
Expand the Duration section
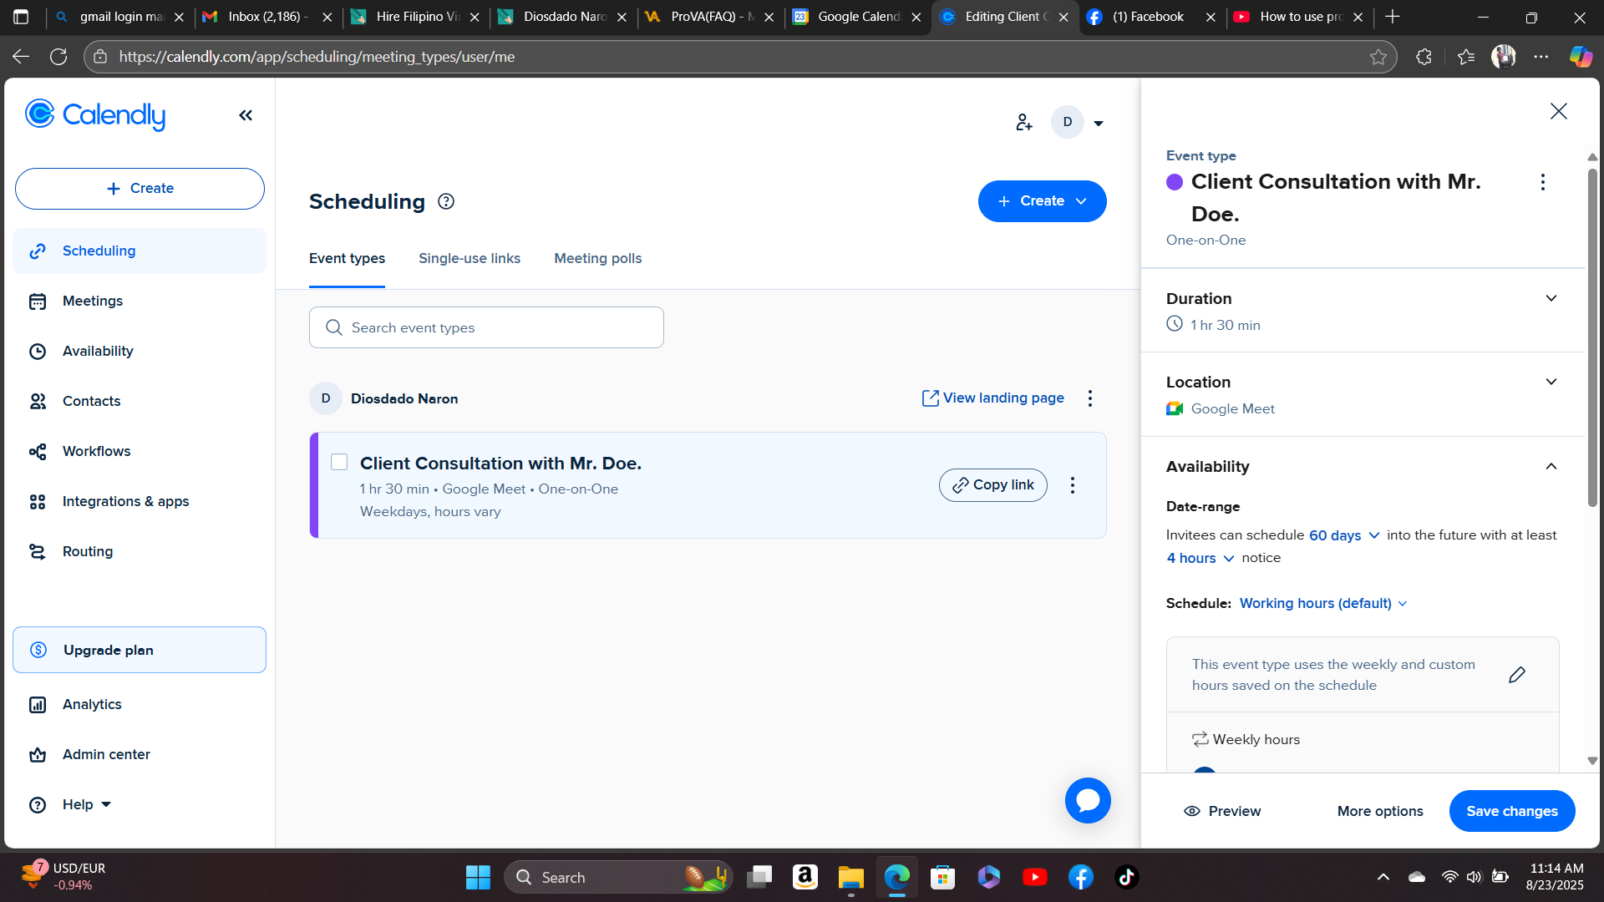point(1551,298)
